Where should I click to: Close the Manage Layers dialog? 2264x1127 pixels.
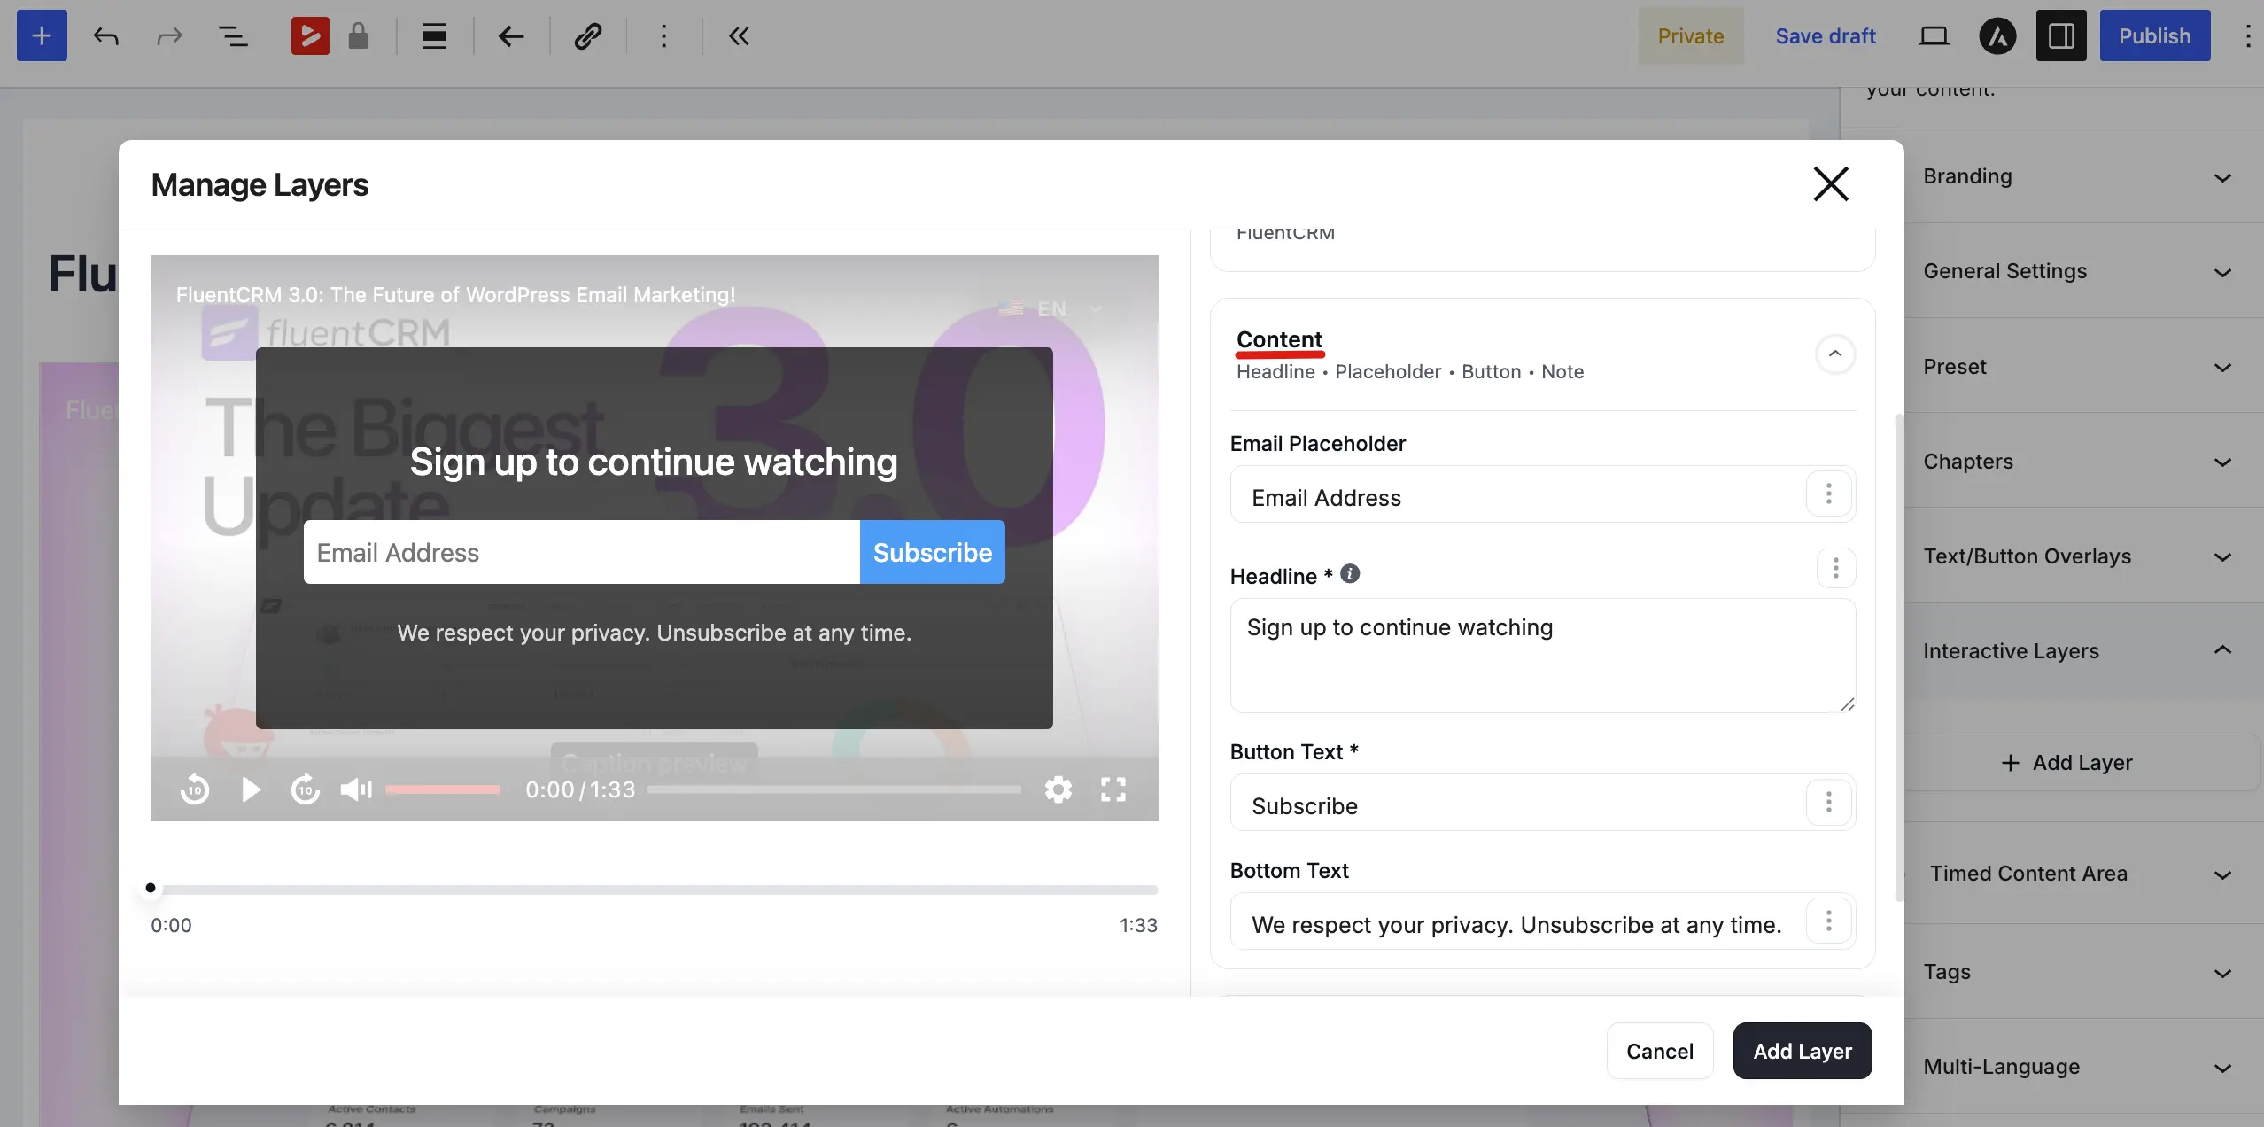pyautogui.click(x=1830, y=184)
